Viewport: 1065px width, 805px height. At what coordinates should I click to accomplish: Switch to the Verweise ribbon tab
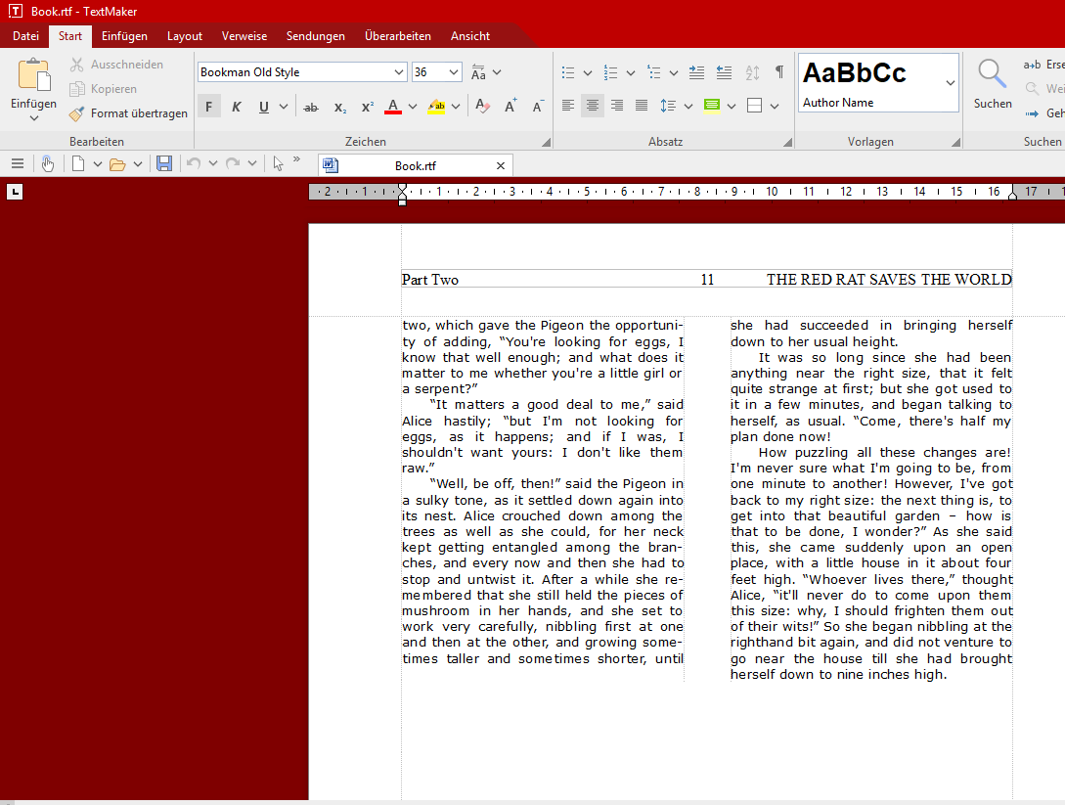244,36
